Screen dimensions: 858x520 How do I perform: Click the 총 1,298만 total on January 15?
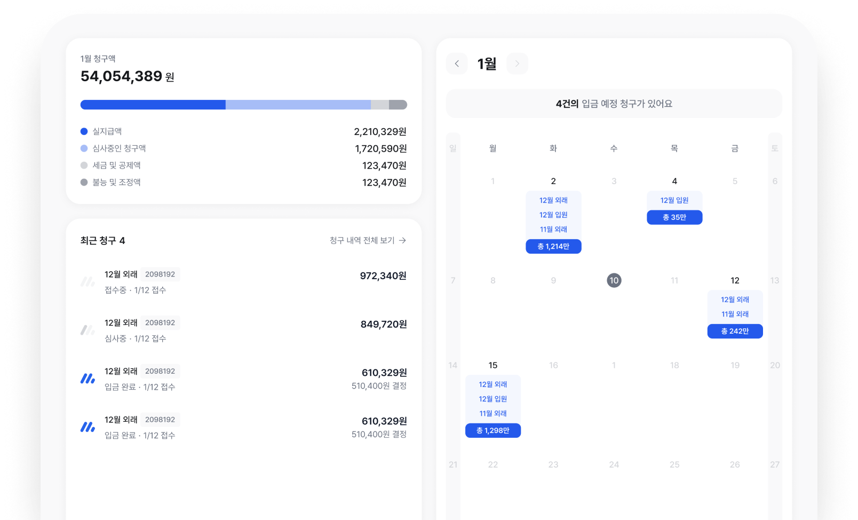tap(492, 430)
